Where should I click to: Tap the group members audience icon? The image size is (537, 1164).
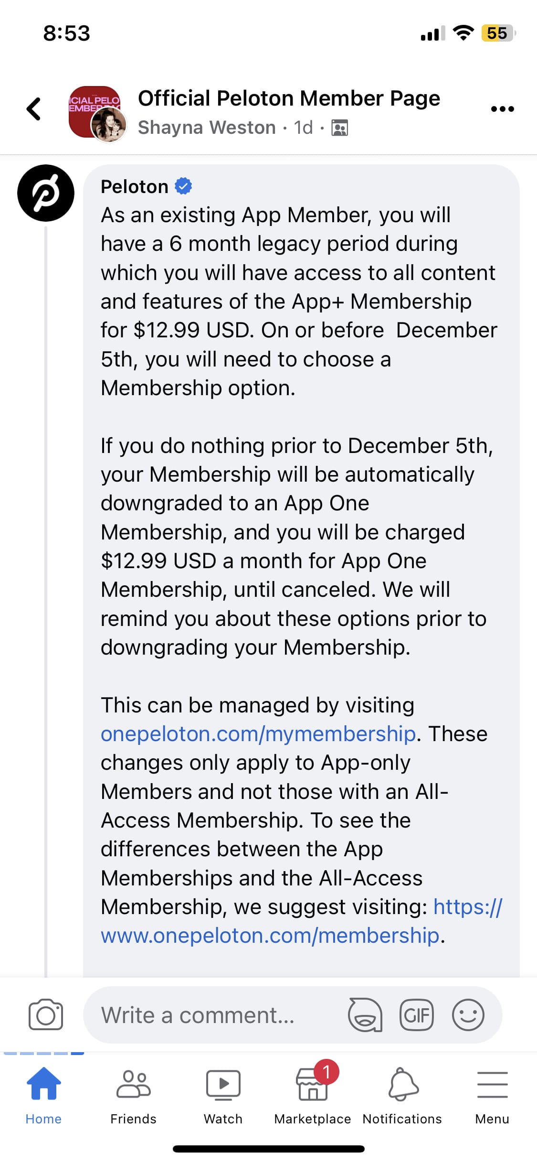coord(340,128)
